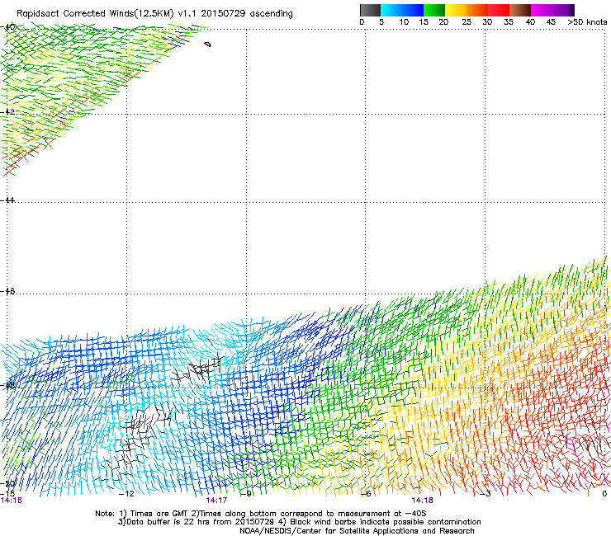Click the latitude label '-40'
The image size is (611, 536).
[x=7, y=27]
